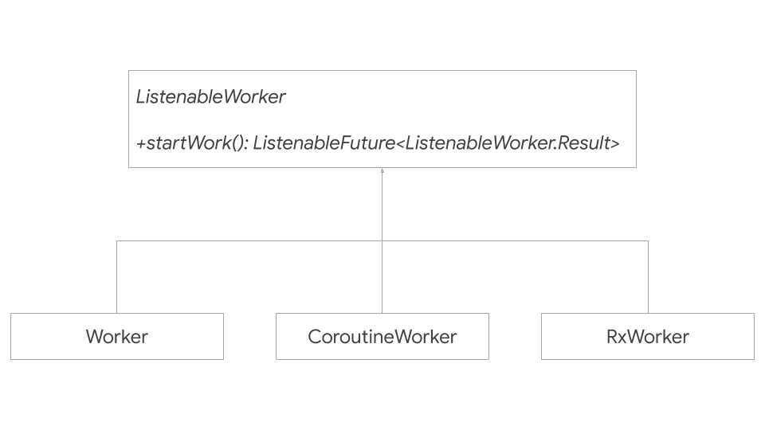The image size is (765, 430).
Task: Click the top-left corner of the connector line
Action: (x=117, y=240)
